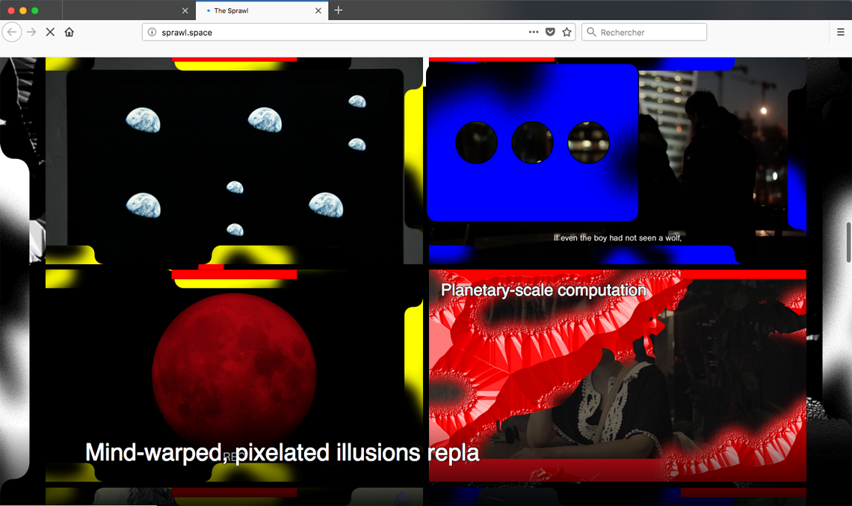Click the browser back arrow button

point(11,32)
